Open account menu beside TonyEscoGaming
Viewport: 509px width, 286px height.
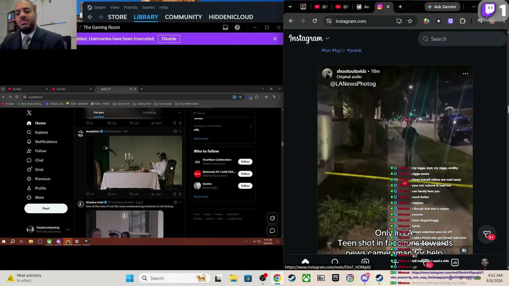tap(68, 229)
